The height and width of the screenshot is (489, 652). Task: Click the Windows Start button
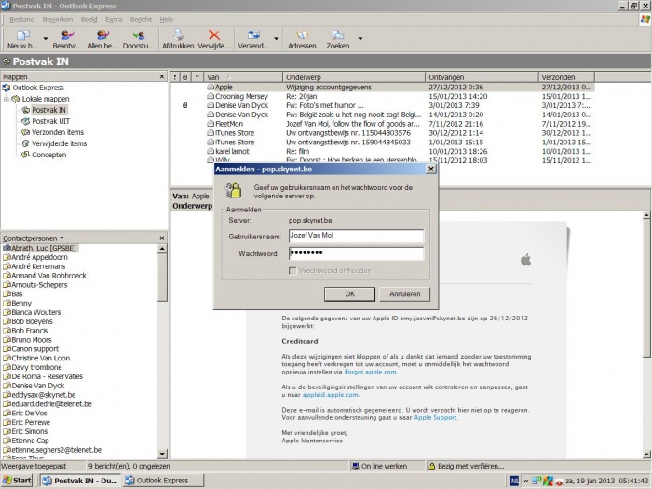(18, 481)
